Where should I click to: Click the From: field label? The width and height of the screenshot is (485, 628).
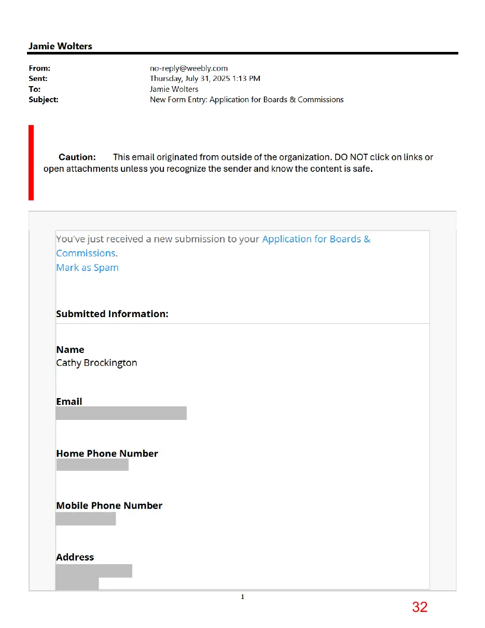[x=39, y=68]
